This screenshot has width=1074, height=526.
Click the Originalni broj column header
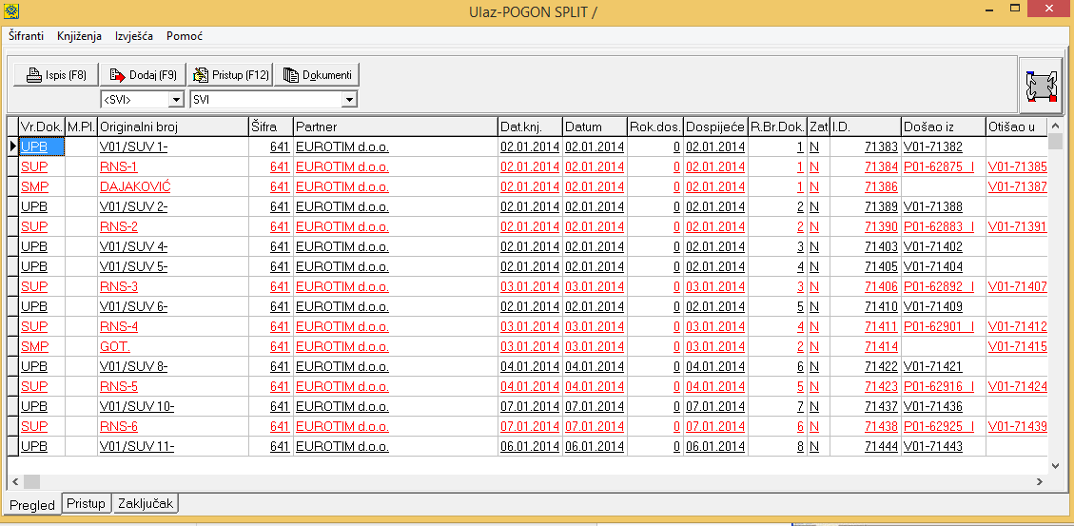tap(173, 127)
